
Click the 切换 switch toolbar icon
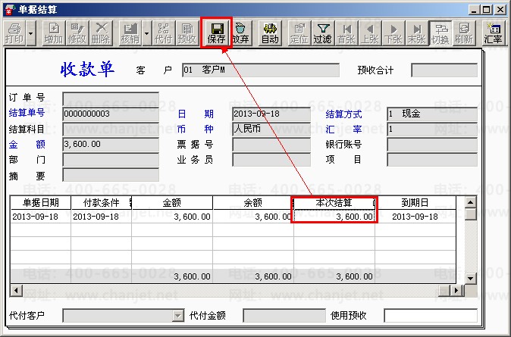click(x=440, y=33)
